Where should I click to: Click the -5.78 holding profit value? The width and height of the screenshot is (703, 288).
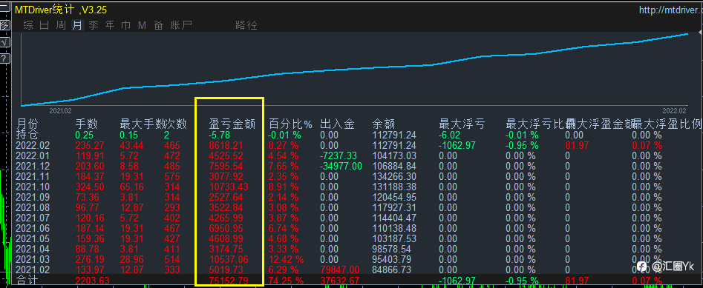[220, 135]
